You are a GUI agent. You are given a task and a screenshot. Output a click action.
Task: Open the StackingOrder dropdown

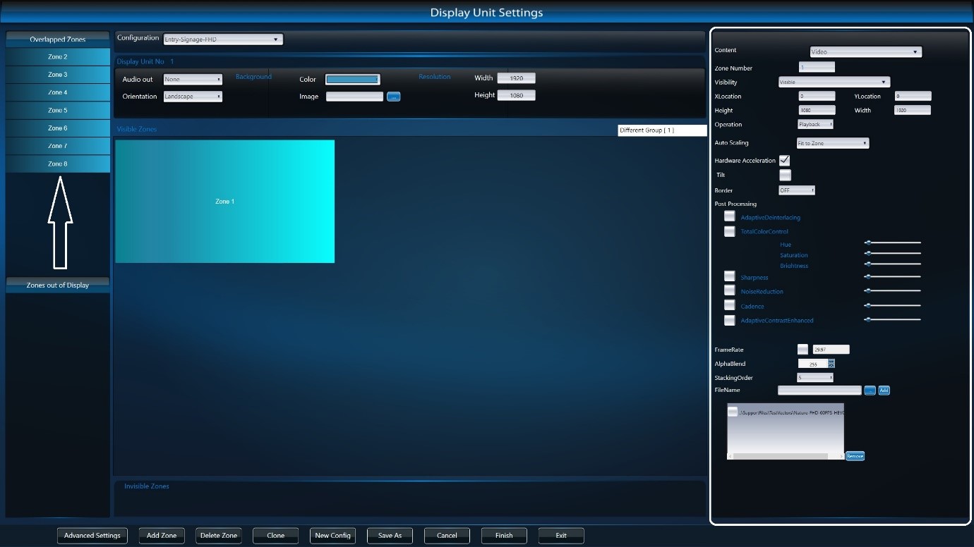coord(815,378)
